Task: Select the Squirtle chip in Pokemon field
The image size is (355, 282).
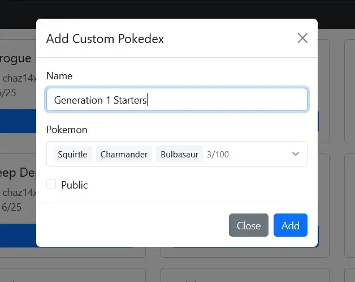Action: tap(72, 154)
